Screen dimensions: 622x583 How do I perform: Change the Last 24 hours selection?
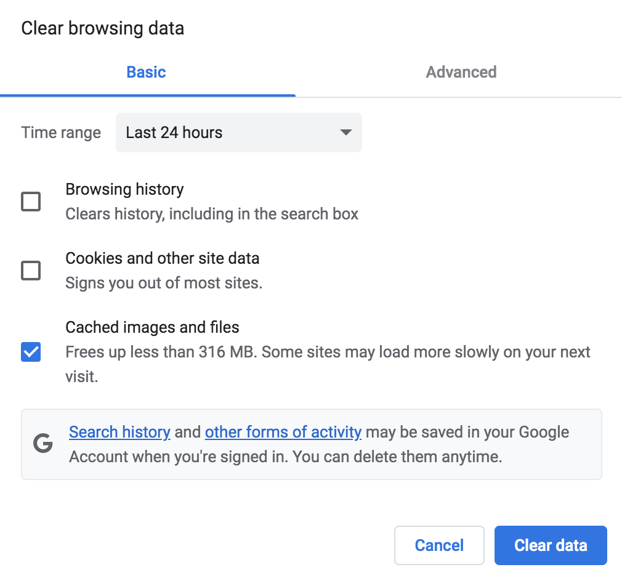[238, 132]
